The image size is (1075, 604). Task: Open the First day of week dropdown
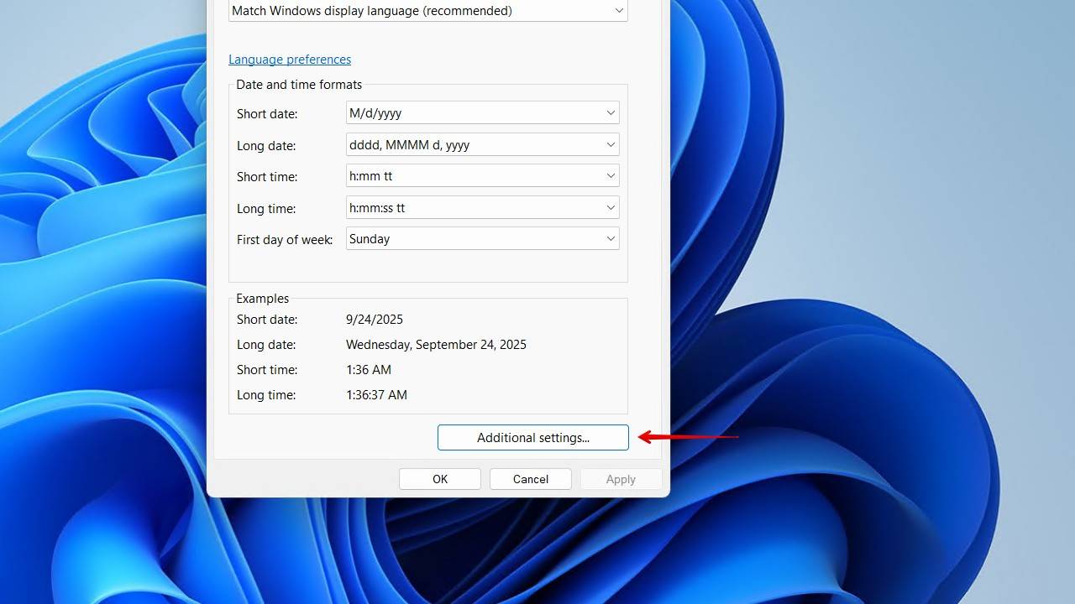click(x=610, y=238)
